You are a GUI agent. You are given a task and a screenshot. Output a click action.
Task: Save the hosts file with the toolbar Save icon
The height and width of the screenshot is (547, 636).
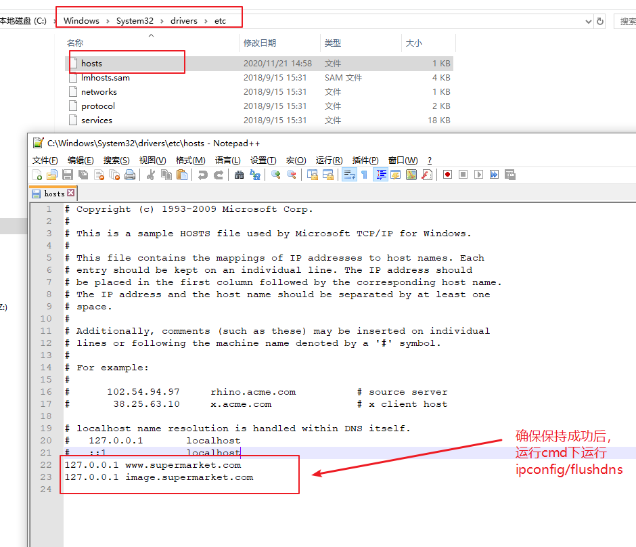68,175
